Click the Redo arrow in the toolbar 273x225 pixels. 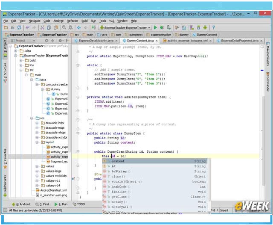click(x=34, y=27)
